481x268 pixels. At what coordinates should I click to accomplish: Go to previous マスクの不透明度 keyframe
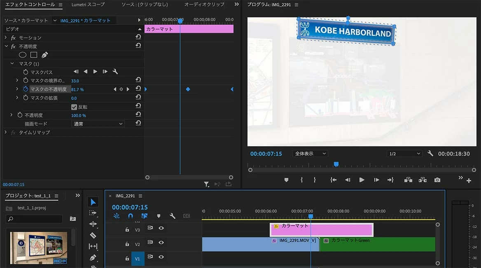pos(115,89)
